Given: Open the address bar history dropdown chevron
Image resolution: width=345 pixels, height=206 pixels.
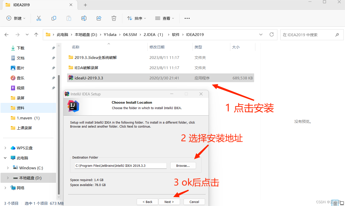Looking at the screenshot, I should 261,34.
